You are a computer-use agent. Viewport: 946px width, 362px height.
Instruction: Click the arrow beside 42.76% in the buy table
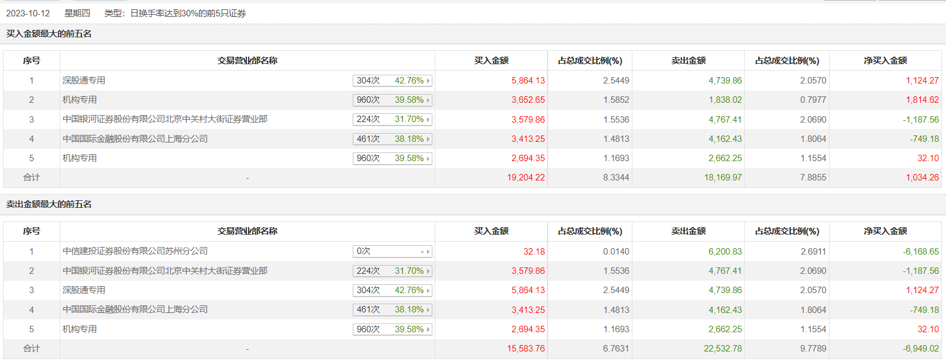428,81
